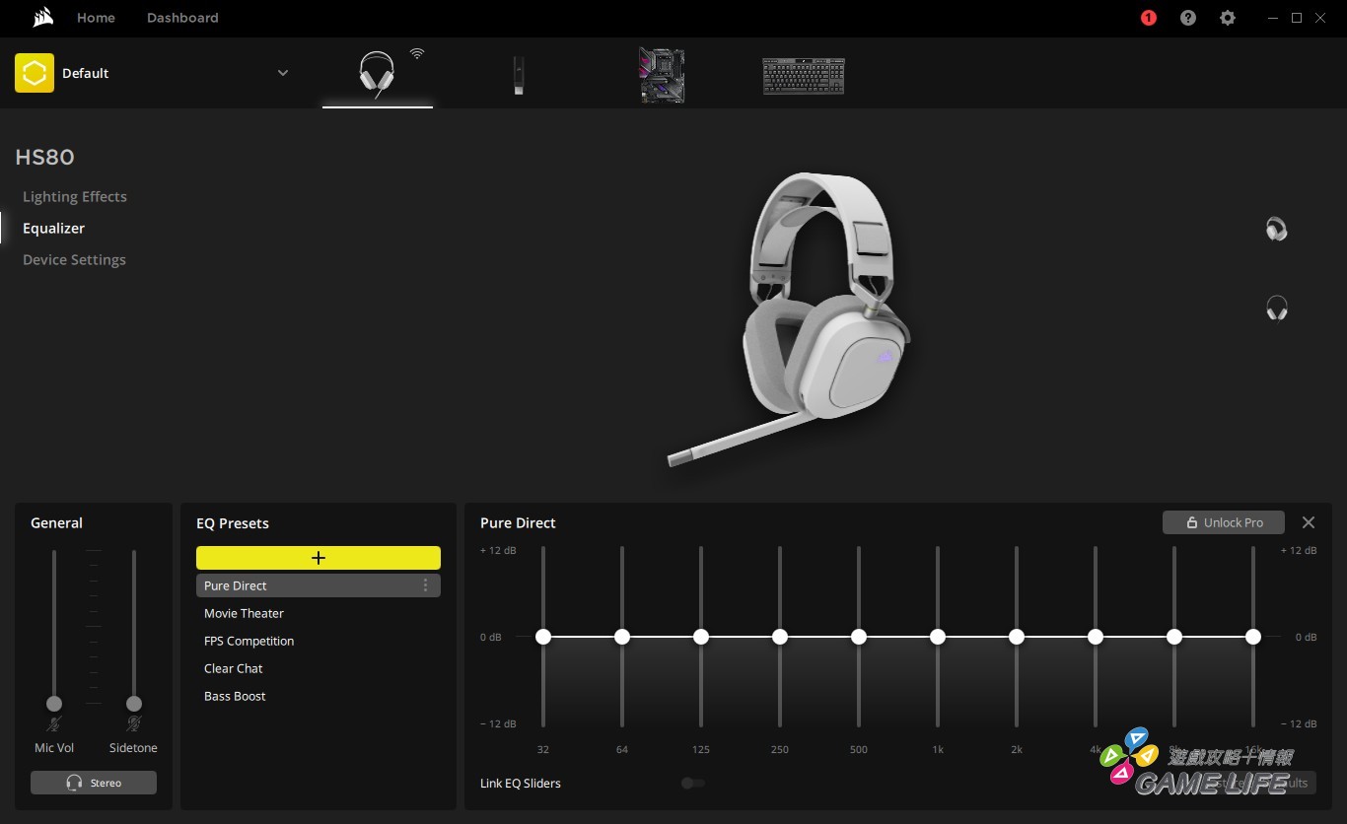The image size is (1347, 824).
Task: Open Pure Direct preset options menu
Action: (x=425, y=585)
